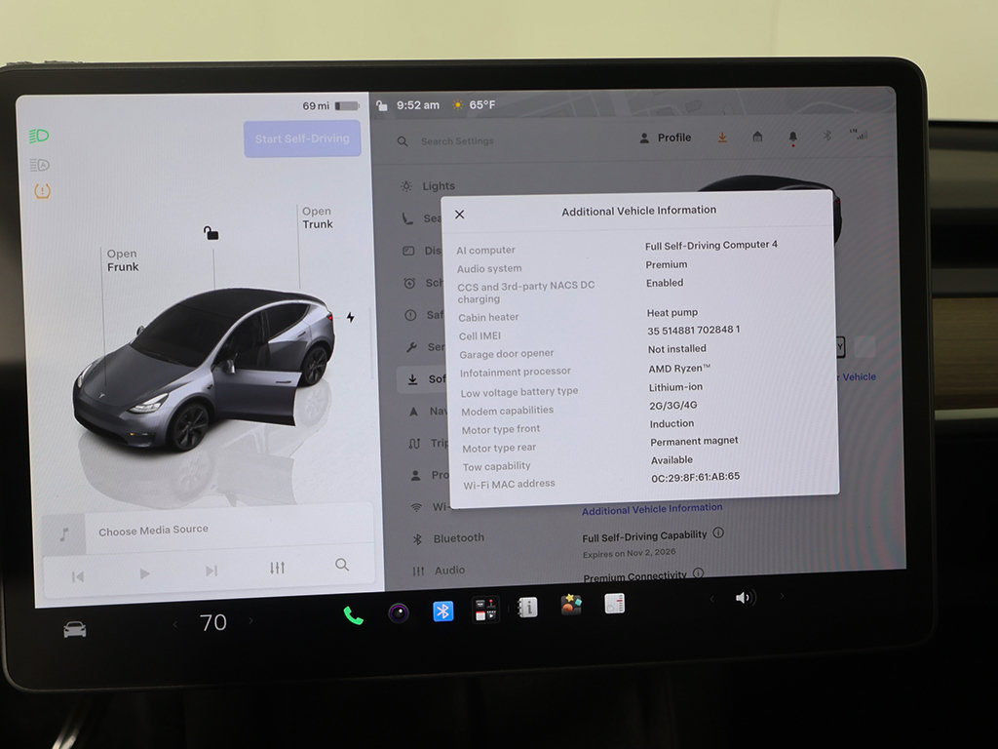Select Lights in settings menu
The width and height of the screenshot is (998, 749).
428,186
